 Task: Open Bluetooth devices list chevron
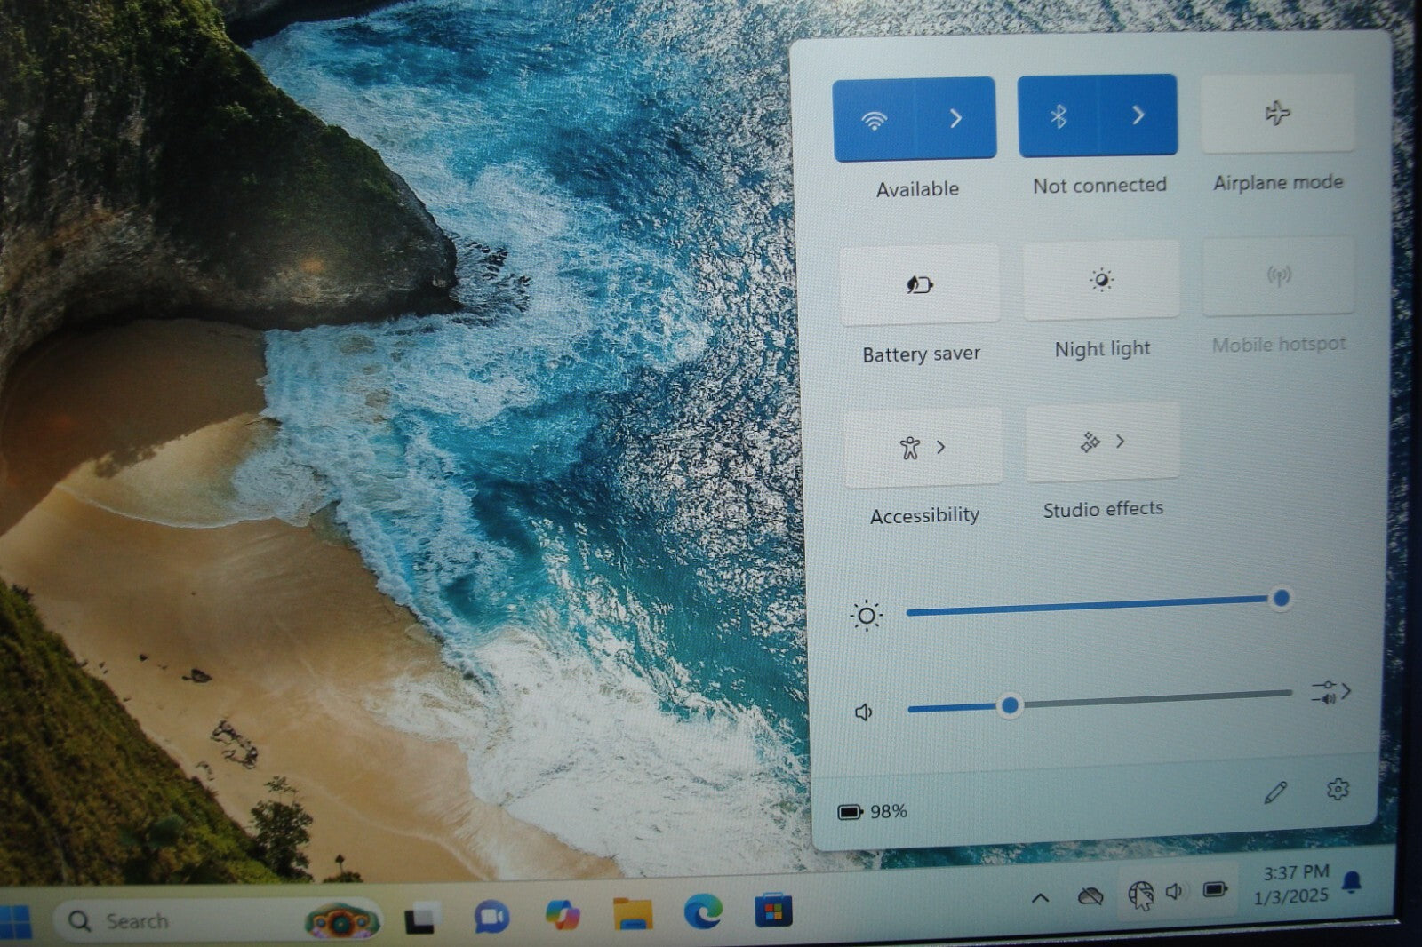click(x=1138, y=115)
